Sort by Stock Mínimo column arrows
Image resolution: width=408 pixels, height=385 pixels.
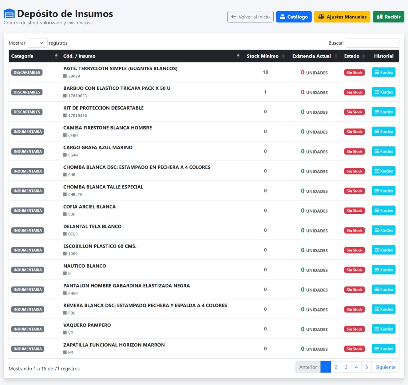point(283,56)
